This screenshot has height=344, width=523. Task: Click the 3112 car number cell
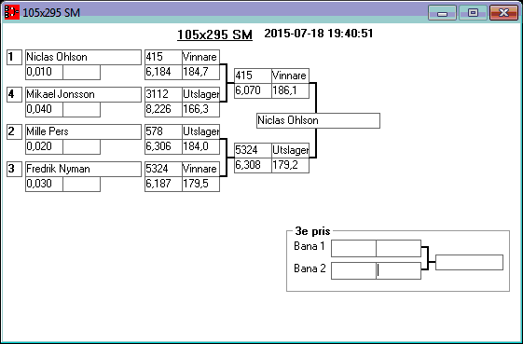163,95
